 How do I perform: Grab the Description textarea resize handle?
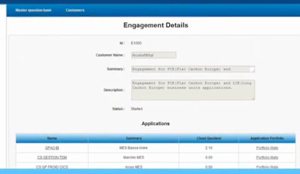tap(253, 99)
